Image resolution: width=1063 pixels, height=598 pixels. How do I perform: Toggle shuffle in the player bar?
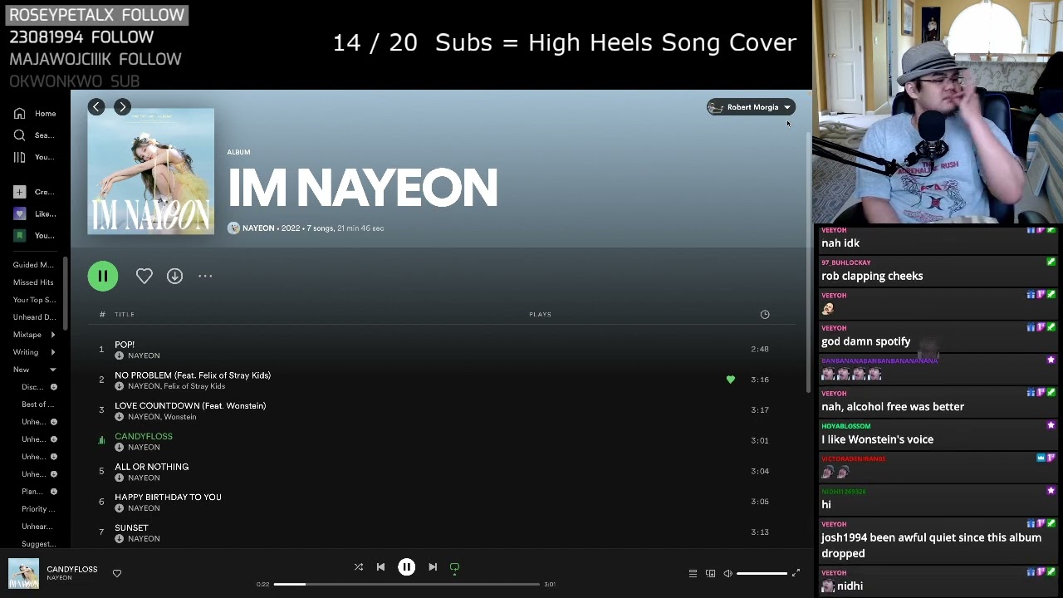tap(359, 567)
